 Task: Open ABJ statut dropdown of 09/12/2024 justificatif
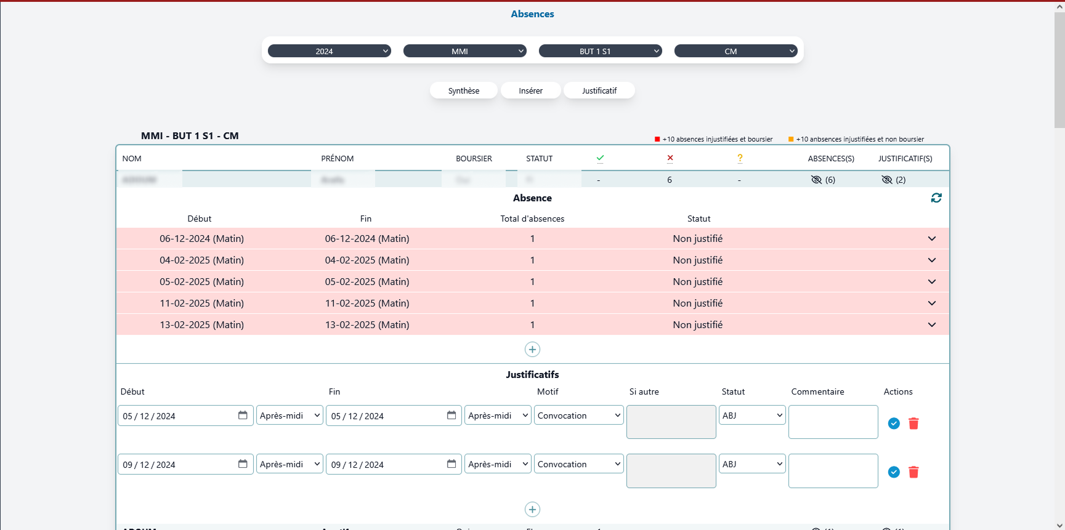point(752,464)
